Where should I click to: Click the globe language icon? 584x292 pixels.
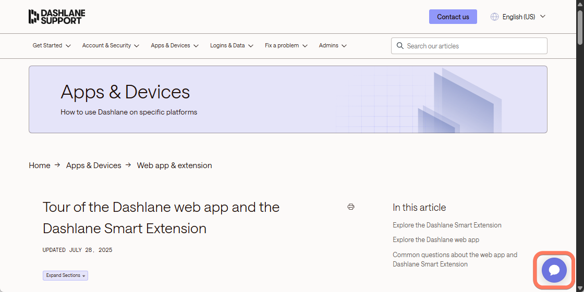point(495,17)
